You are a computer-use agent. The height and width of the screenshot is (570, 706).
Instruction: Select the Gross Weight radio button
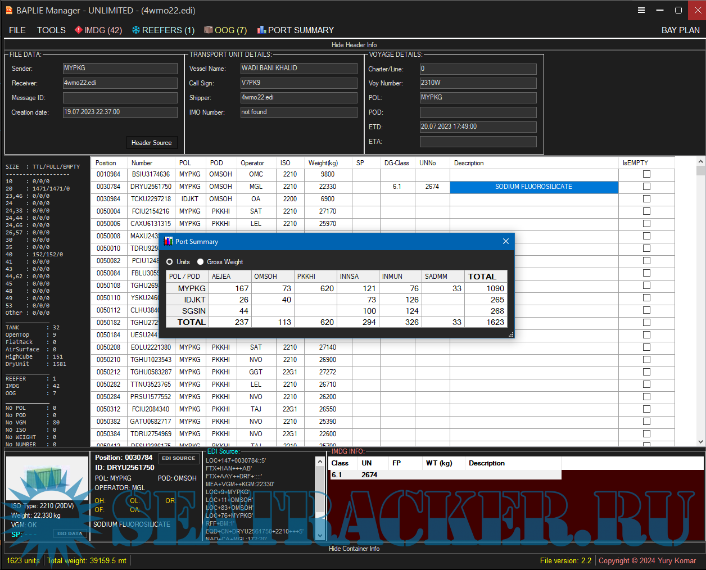point(200,262)
